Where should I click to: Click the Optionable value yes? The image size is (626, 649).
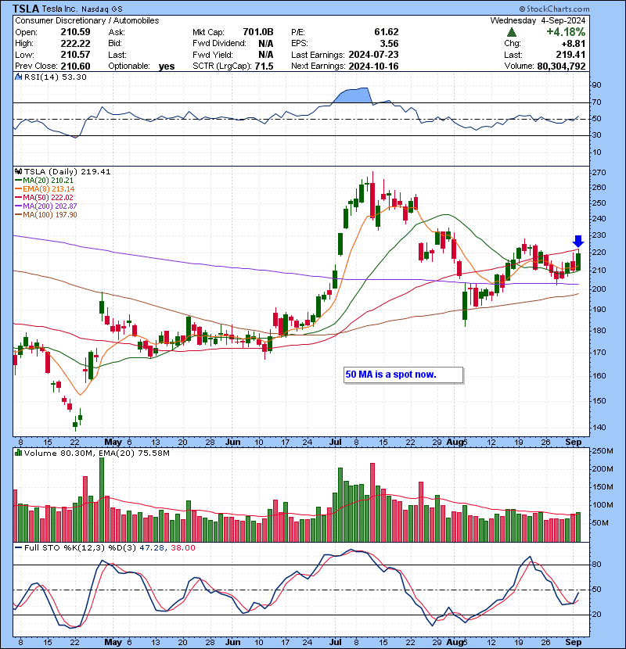tap(167, 66)
